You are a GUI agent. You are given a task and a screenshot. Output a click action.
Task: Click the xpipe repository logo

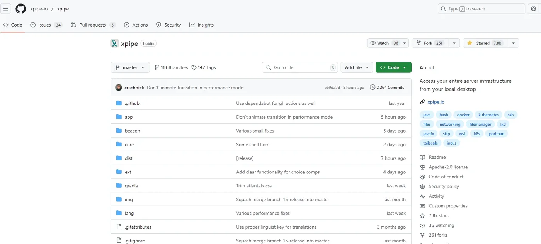pos(114,44)
